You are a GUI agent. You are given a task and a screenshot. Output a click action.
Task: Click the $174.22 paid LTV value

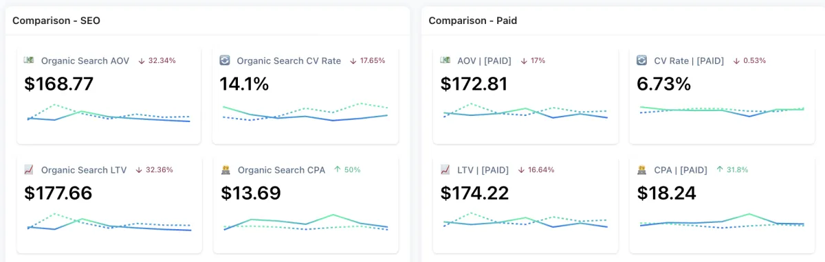474,193
